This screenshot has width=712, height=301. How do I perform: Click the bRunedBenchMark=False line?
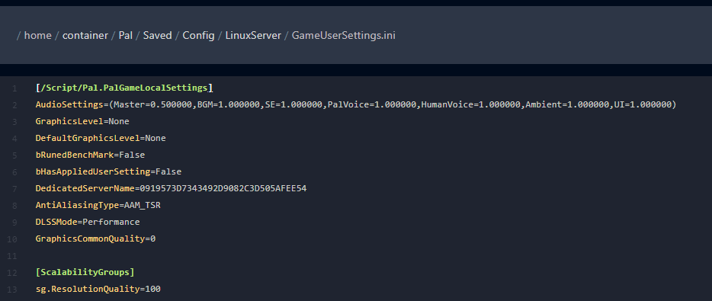pyautogui.click(x=90, y=155)
